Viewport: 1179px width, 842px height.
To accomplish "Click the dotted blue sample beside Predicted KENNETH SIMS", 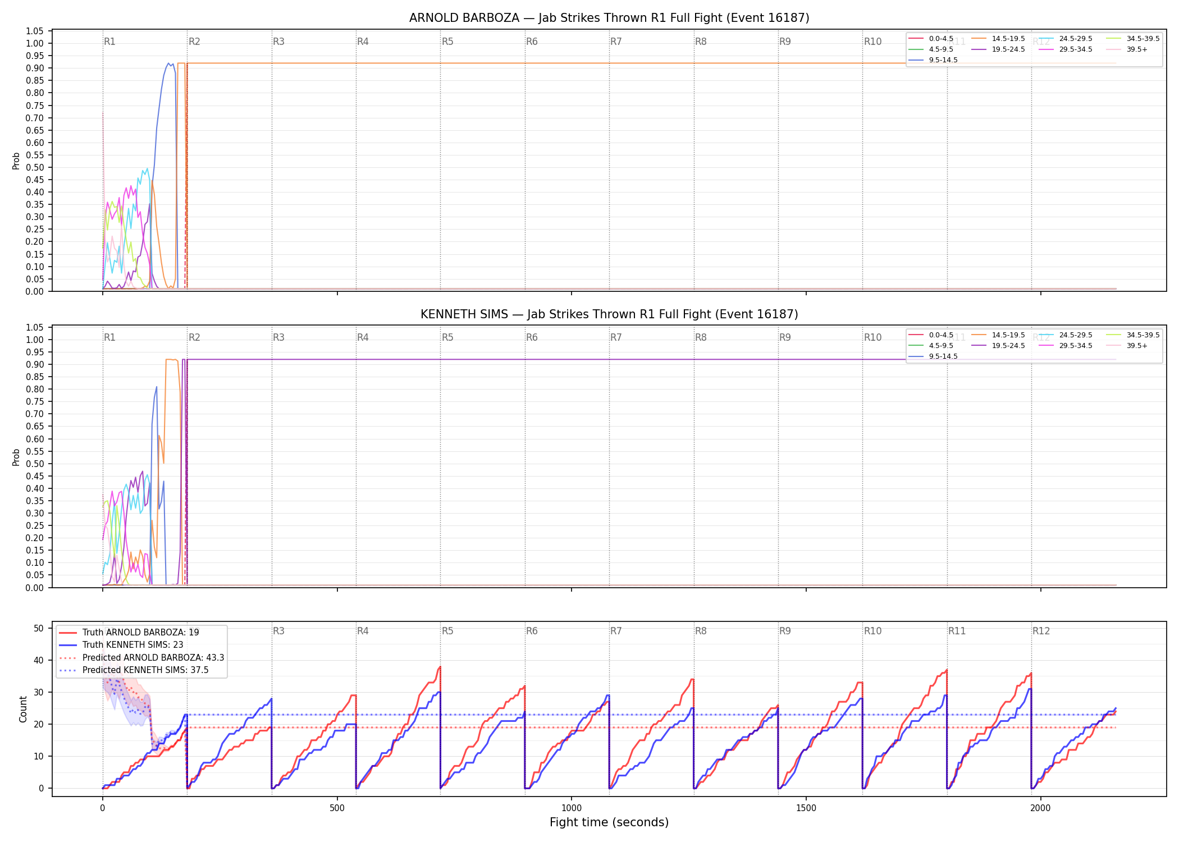I will (68, 670).
